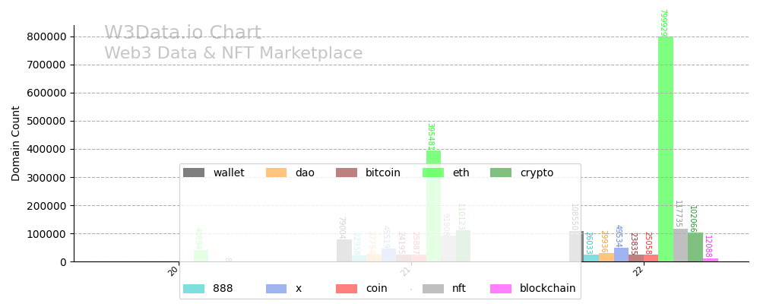The image size is (760, 304).
Task: Click the W3Data.io Chart title
Action: (x=182, y=33)
